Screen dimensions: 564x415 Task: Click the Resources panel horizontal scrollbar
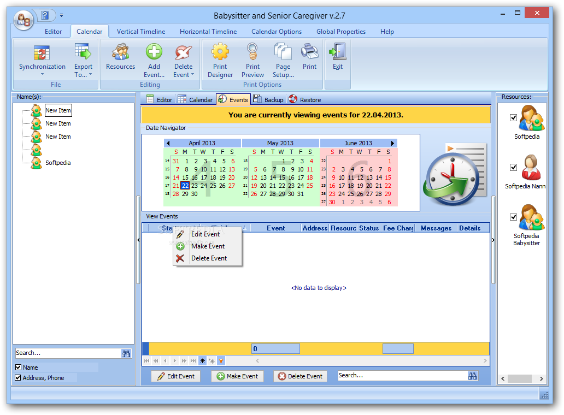coord(522,378)
